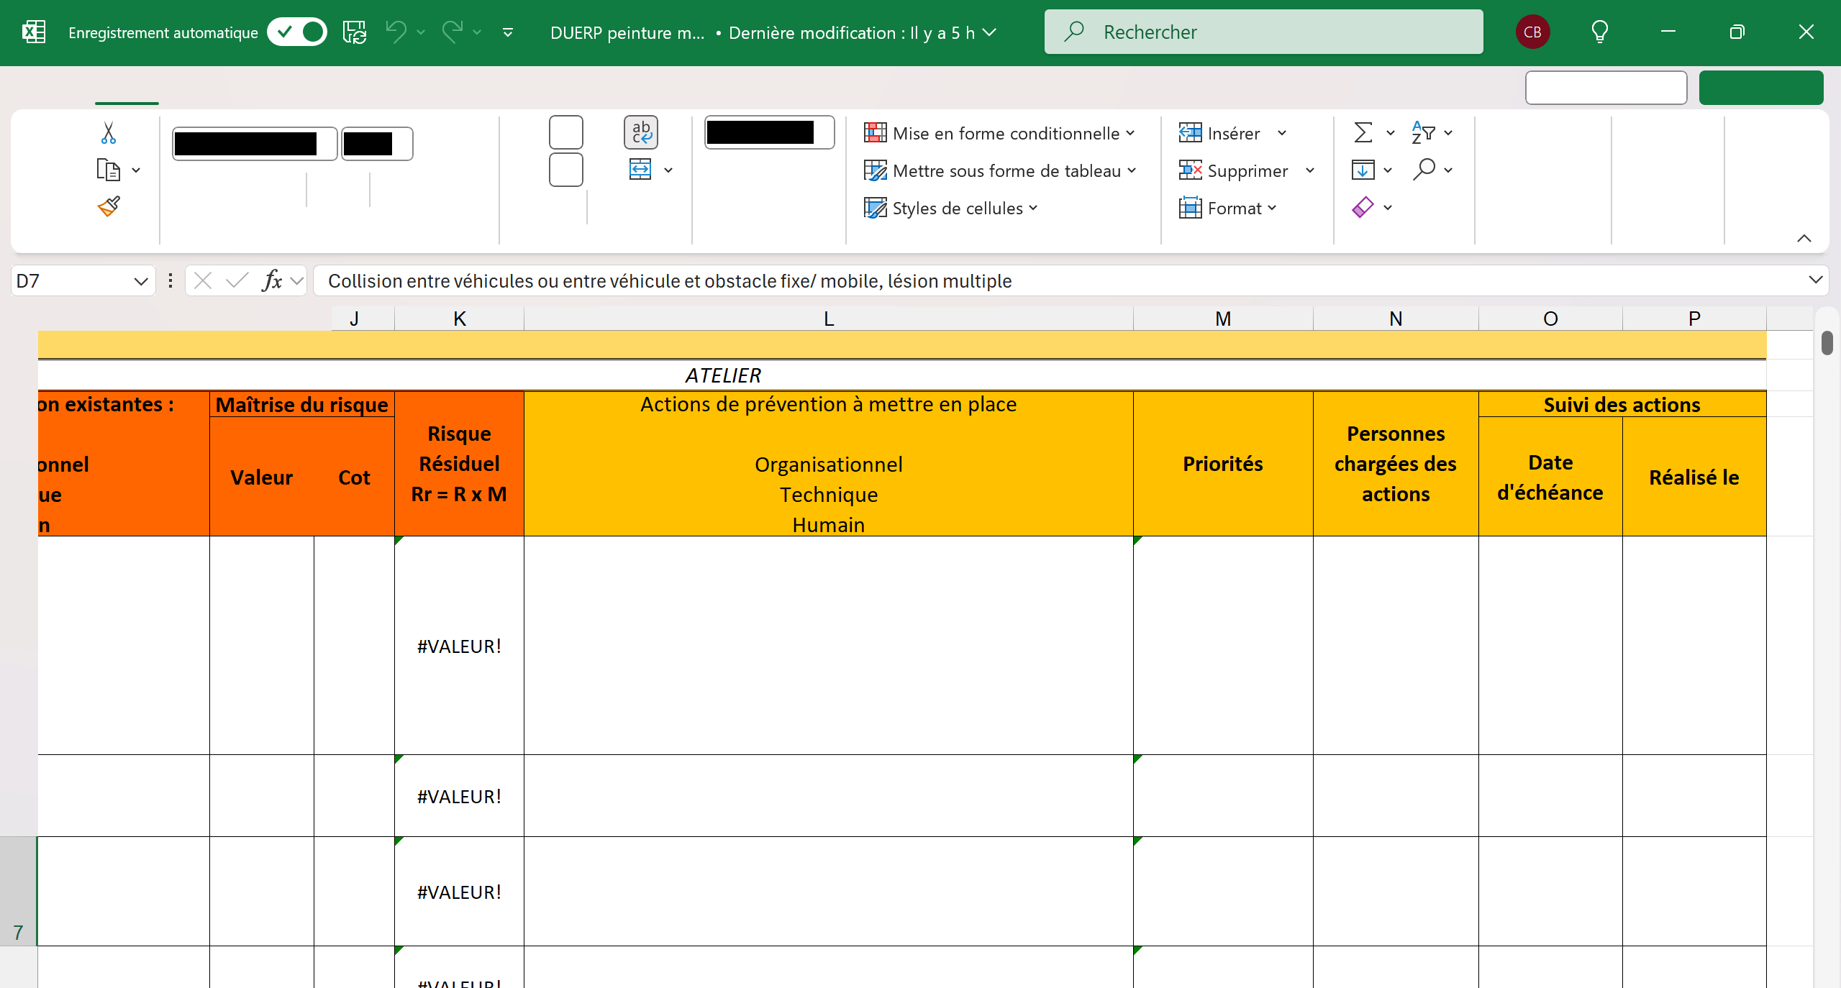Expand the Name Box dropdown arrow
The height and width of the screenshot is (988, 1841).
(140, 281)
